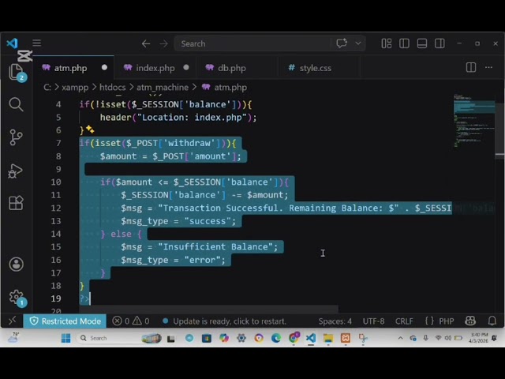
Task: Select the atm.php breadcrumb segment
Action: click(230, 88)
